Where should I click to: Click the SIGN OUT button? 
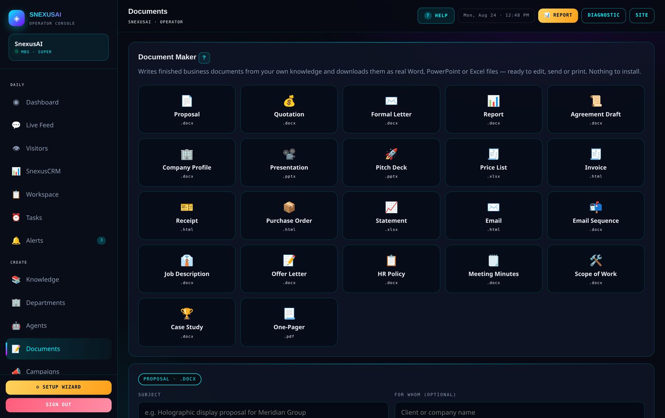(59, 405)
